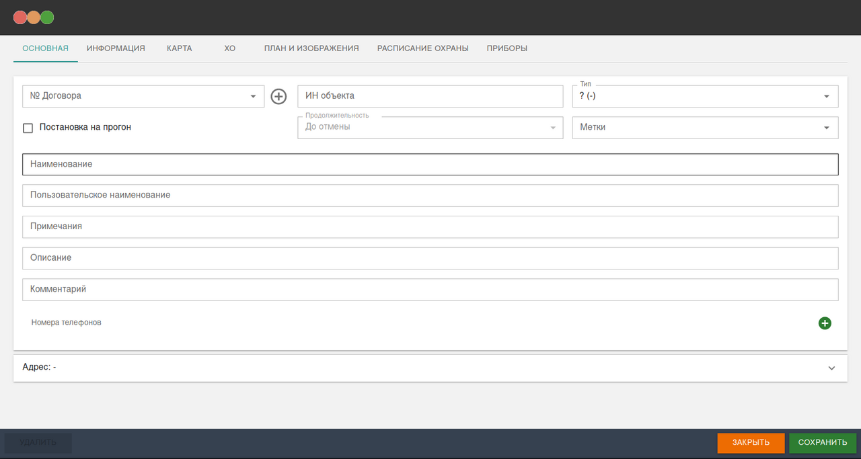Click the ИН объекта input field
861x459 pixels.
coord(430,96)
